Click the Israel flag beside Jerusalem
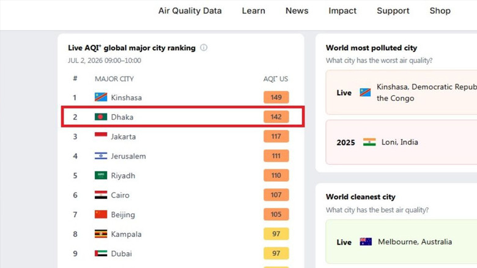477x268 pixels. [x=101, y=156]
